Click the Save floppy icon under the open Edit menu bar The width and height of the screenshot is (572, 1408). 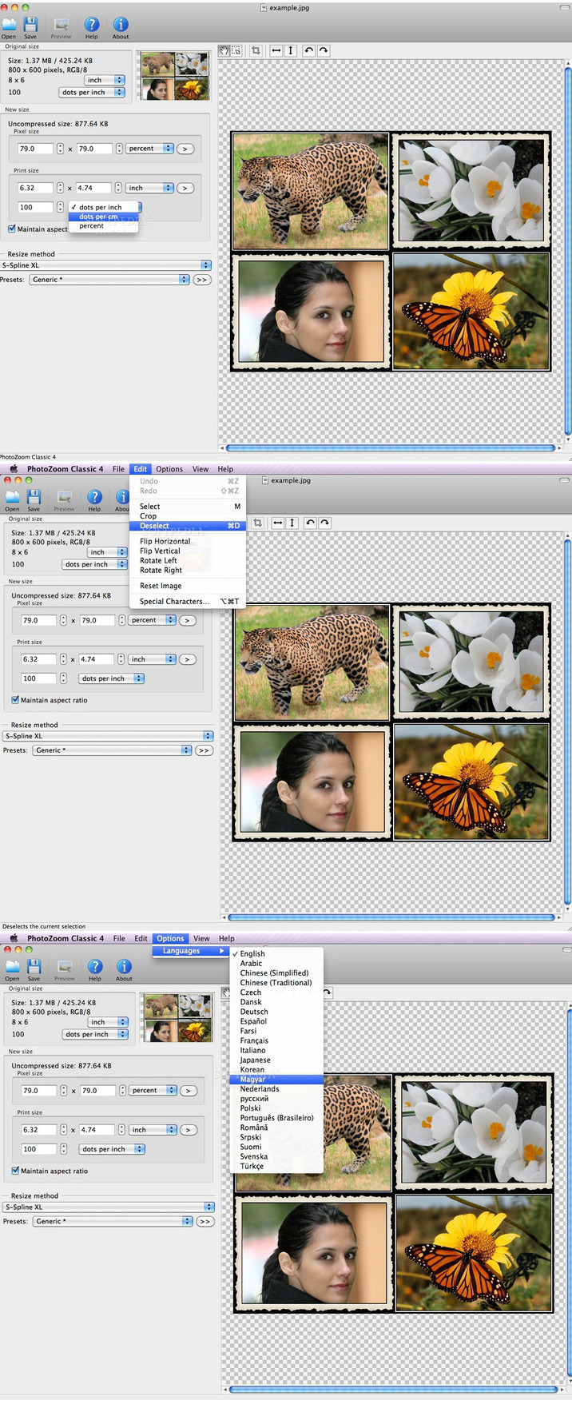34,497
